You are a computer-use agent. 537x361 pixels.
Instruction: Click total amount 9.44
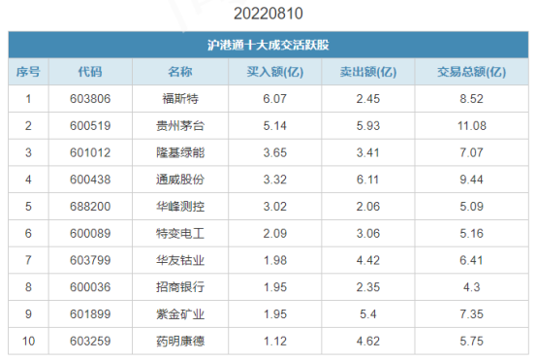472,180
